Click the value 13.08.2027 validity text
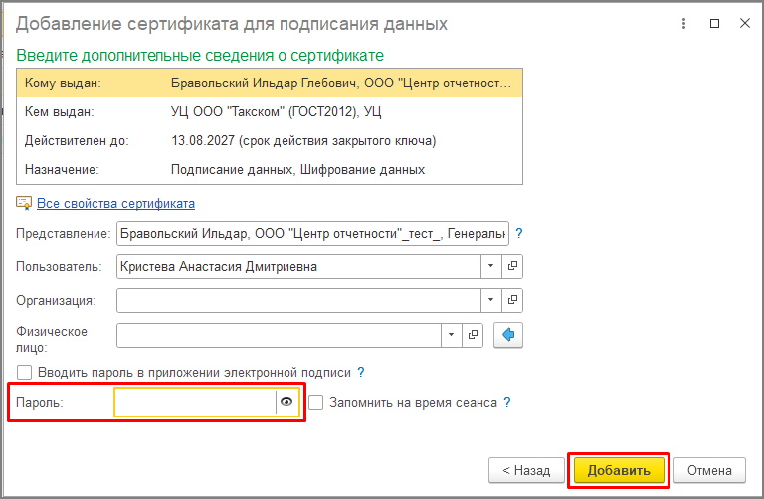This screenshot has height=499, width=764. (303, 141)
